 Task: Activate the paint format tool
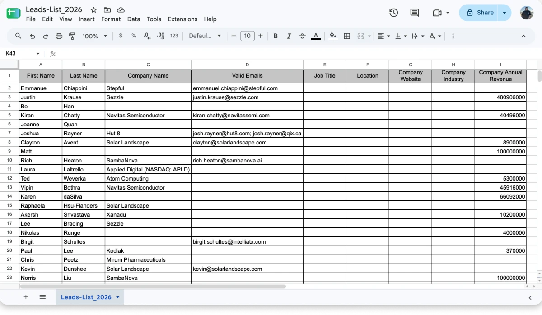pos(72,36)
